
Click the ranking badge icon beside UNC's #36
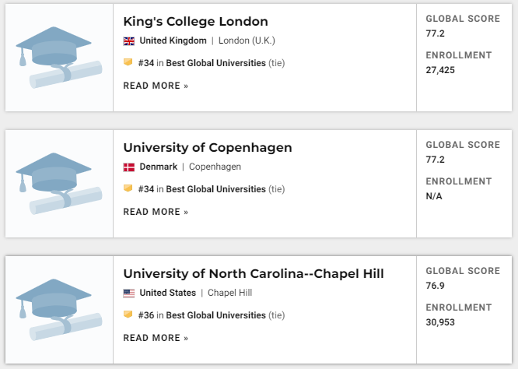click(x=128, y=314)
